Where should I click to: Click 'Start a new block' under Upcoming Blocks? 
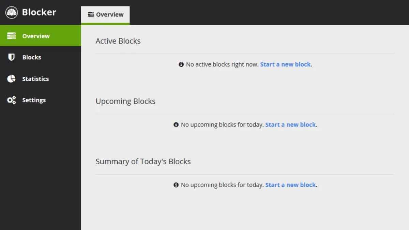click(290, 125)
